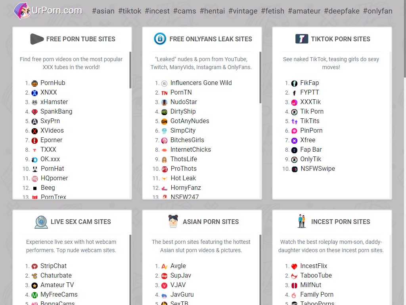Open the #vintage tag in the header

(243, 11)
